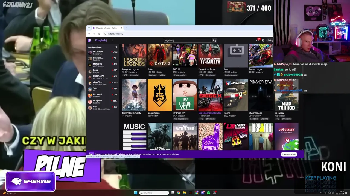The image size is (350, 196).
Task: Open Mongraal Fortnite channel in sidebar
Action: (103, 102)
